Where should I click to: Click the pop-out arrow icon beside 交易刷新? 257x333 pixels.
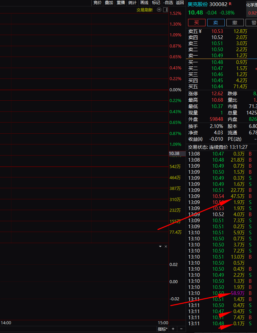tap(159, 10)
